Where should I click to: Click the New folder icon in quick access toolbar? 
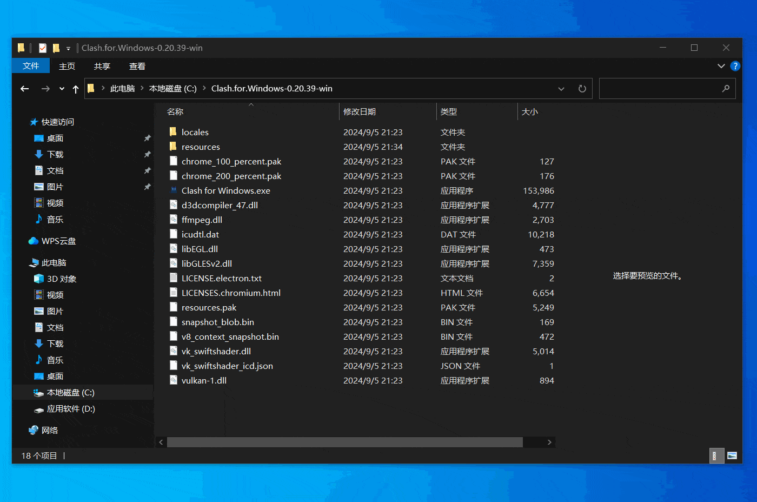56,48
